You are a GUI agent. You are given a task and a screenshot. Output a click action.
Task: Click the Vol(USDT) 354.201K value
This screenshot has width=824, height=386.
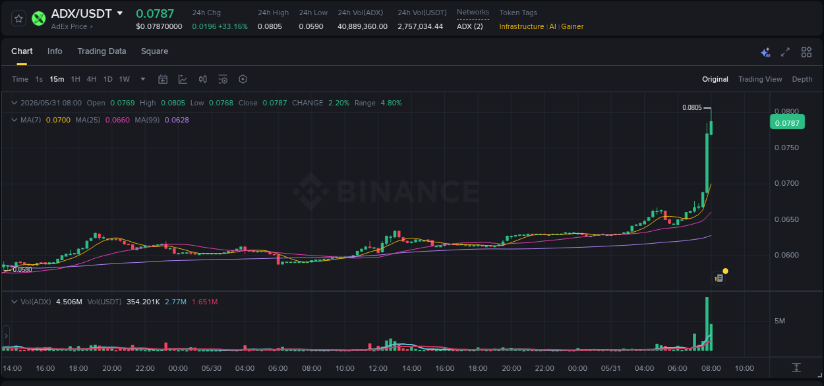coord(143,302)
